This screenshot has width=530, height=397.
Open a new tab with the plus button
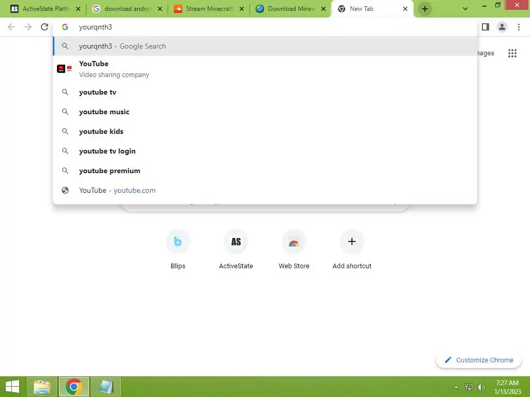(425, 9)
